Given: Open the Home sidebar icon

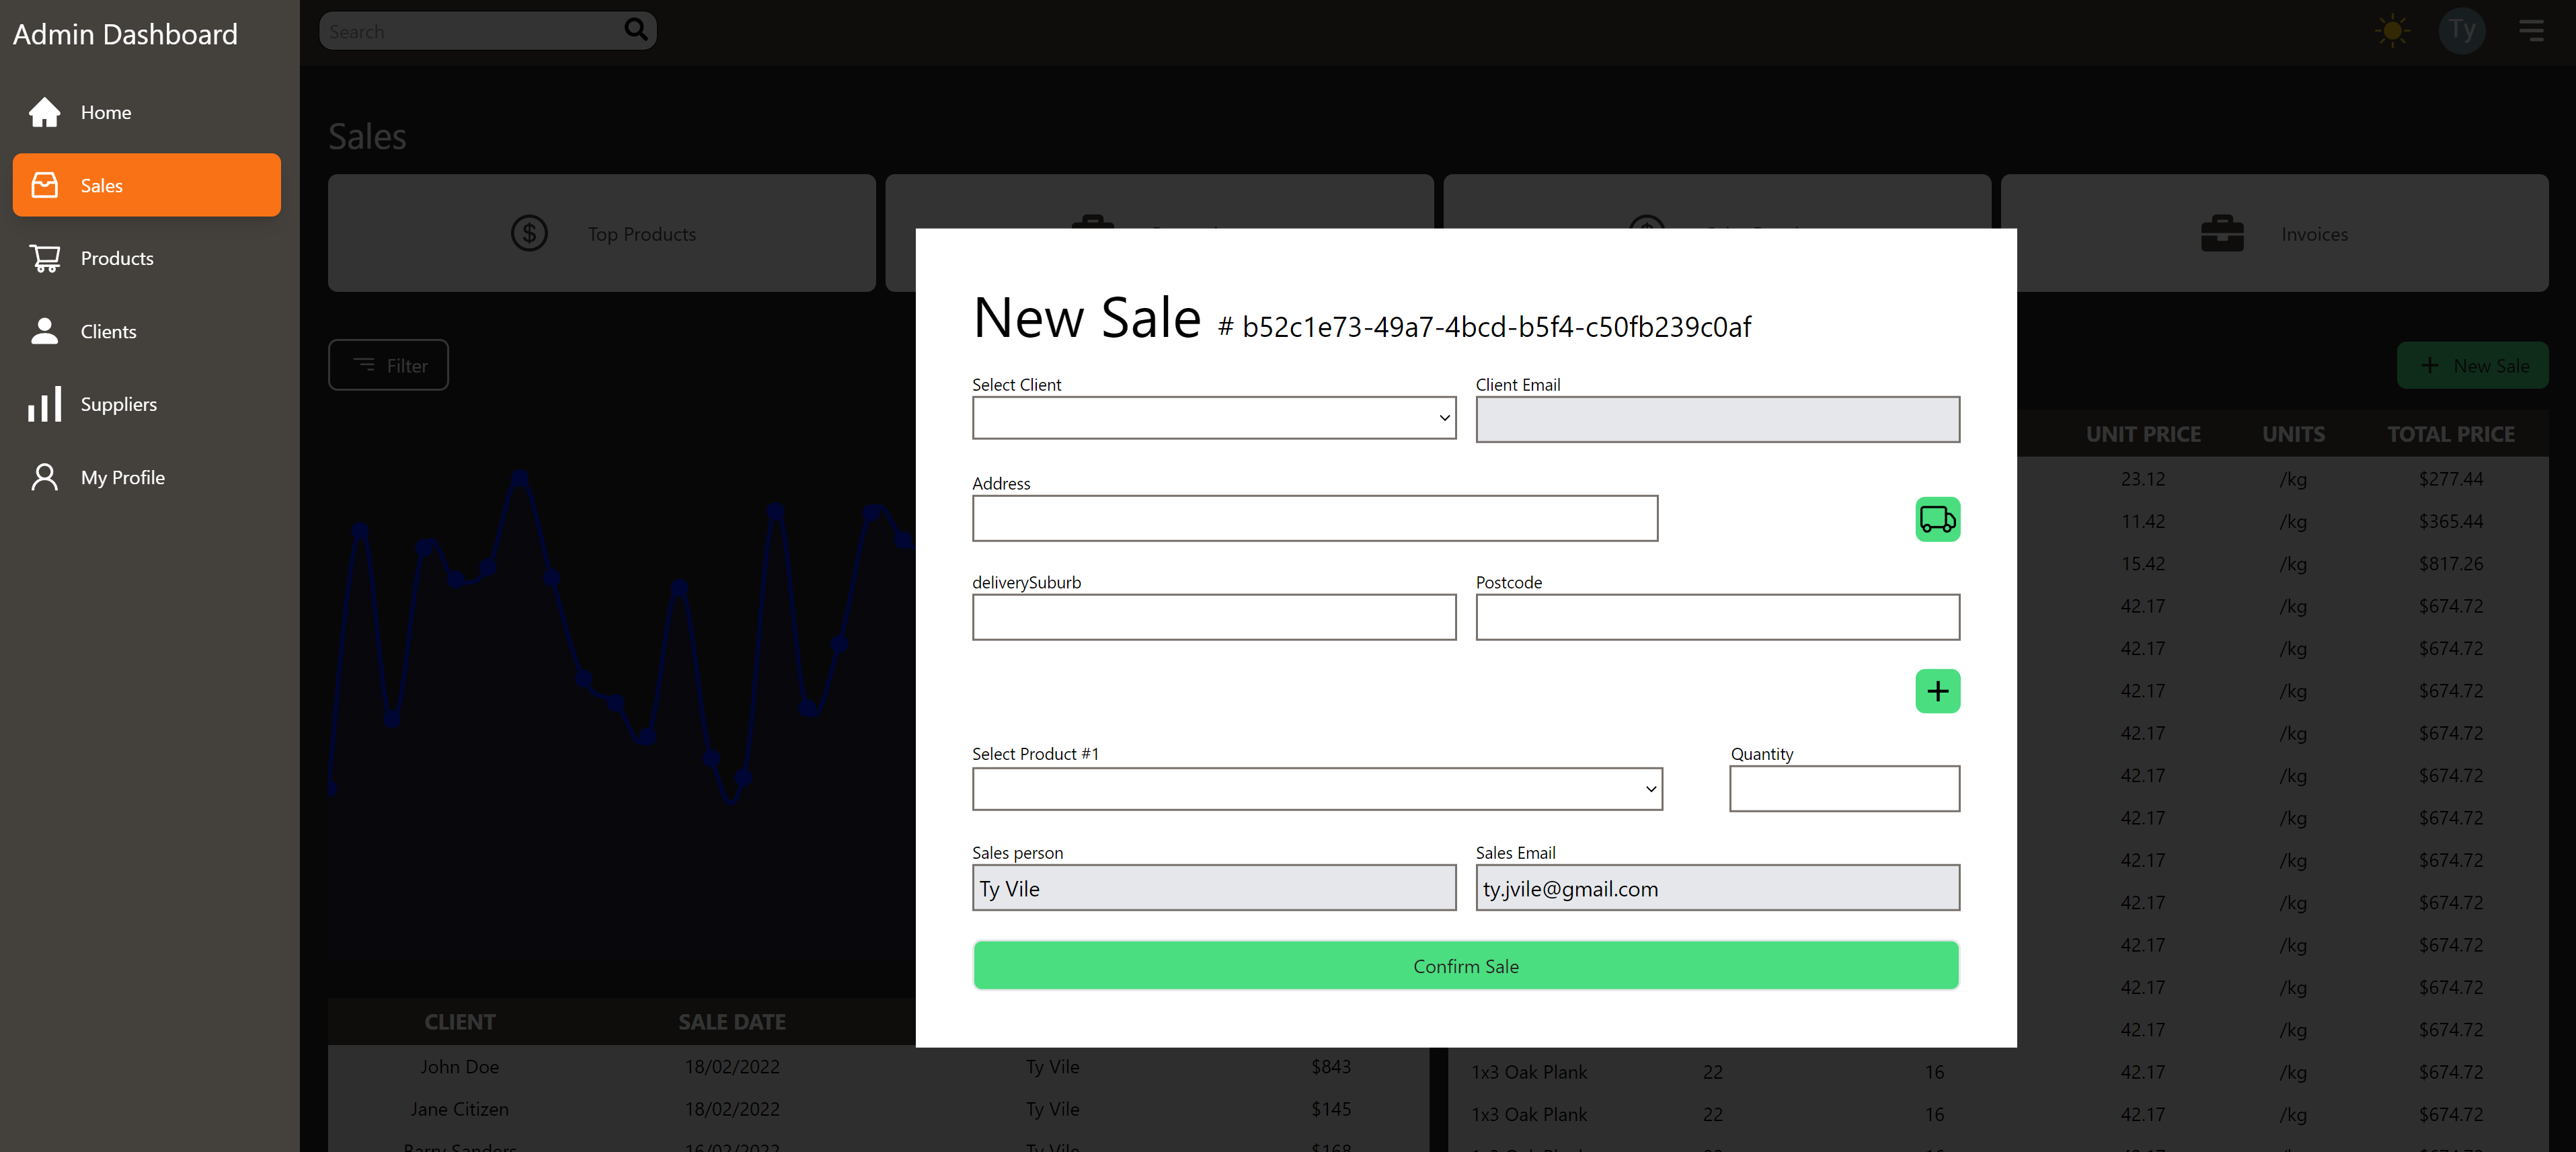Looking at the screenshot, I should (45, 112).
